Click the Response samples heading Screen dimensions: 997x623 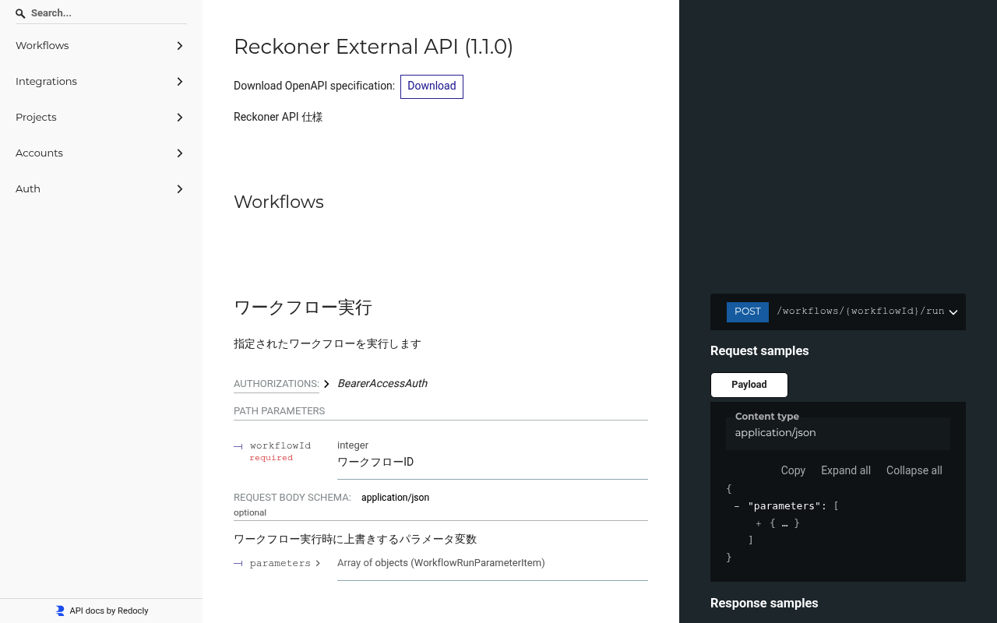click(764, 604)
